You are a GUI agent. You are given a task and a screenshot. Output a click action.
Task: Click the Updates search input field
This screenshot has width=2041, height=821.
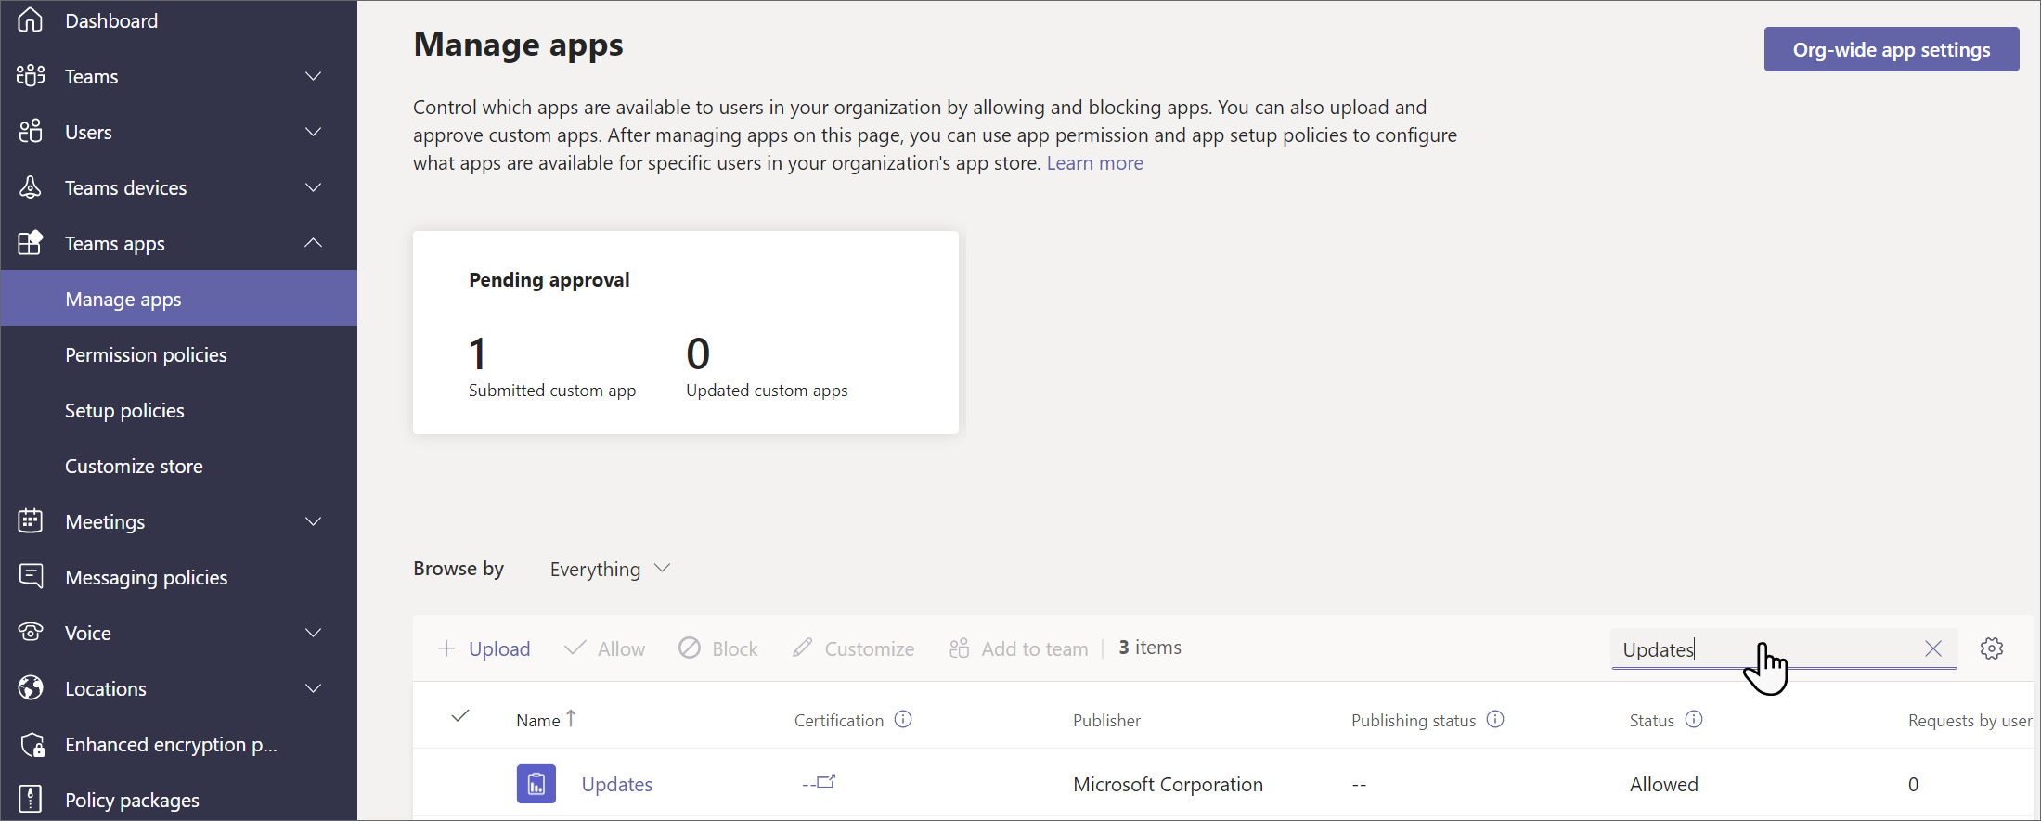pyautogui.click(x=1763, y=649)
